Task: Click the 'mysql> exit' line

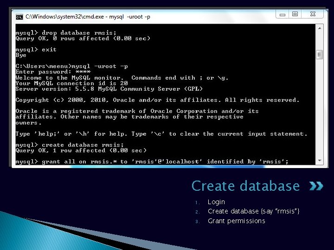Action: tap(36, 50)
